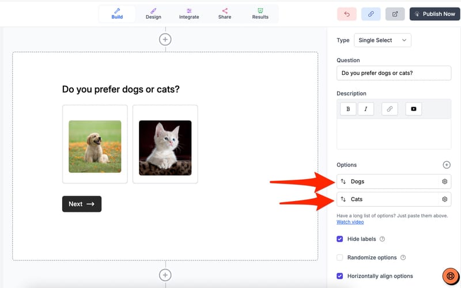
Task: Click the Publish Now button
Action: coord(435,14)
